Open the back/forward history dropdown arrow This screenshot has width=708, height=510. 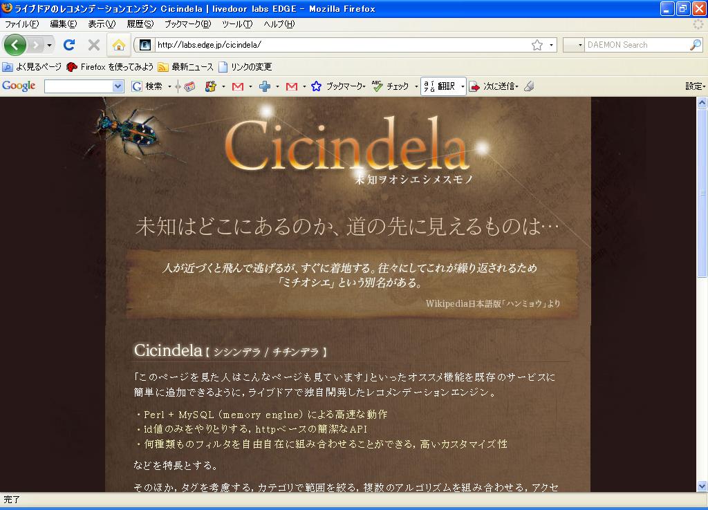(x=49, y=45)
